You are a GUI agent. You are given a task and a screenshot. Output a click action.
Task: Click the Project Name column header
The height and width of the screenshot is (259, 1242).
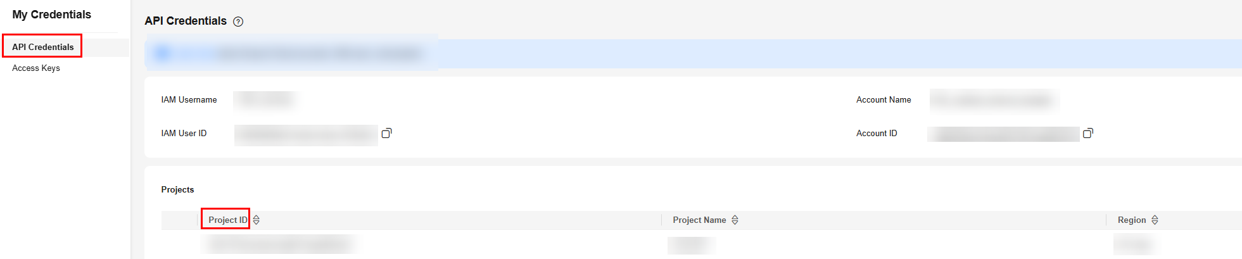pos(699,220)
